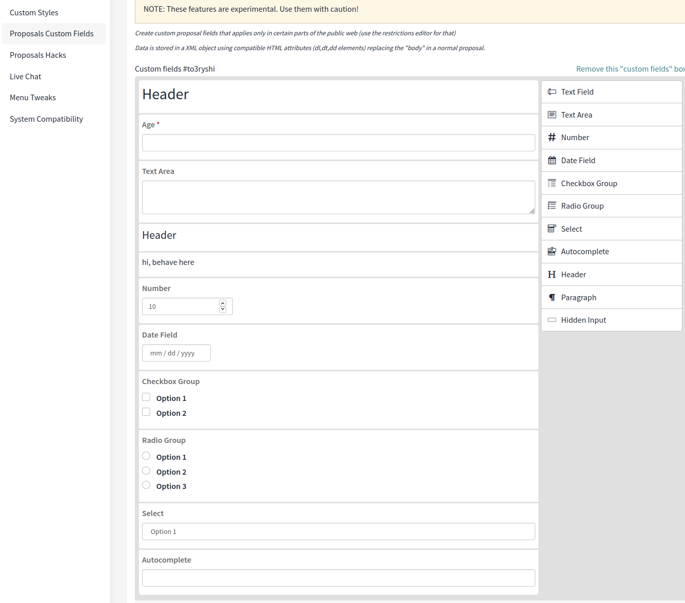Viewport: 685px width, 603px height.
Task: Click Remove this "custom fields" box link
Action: click(x=630, y=69)
